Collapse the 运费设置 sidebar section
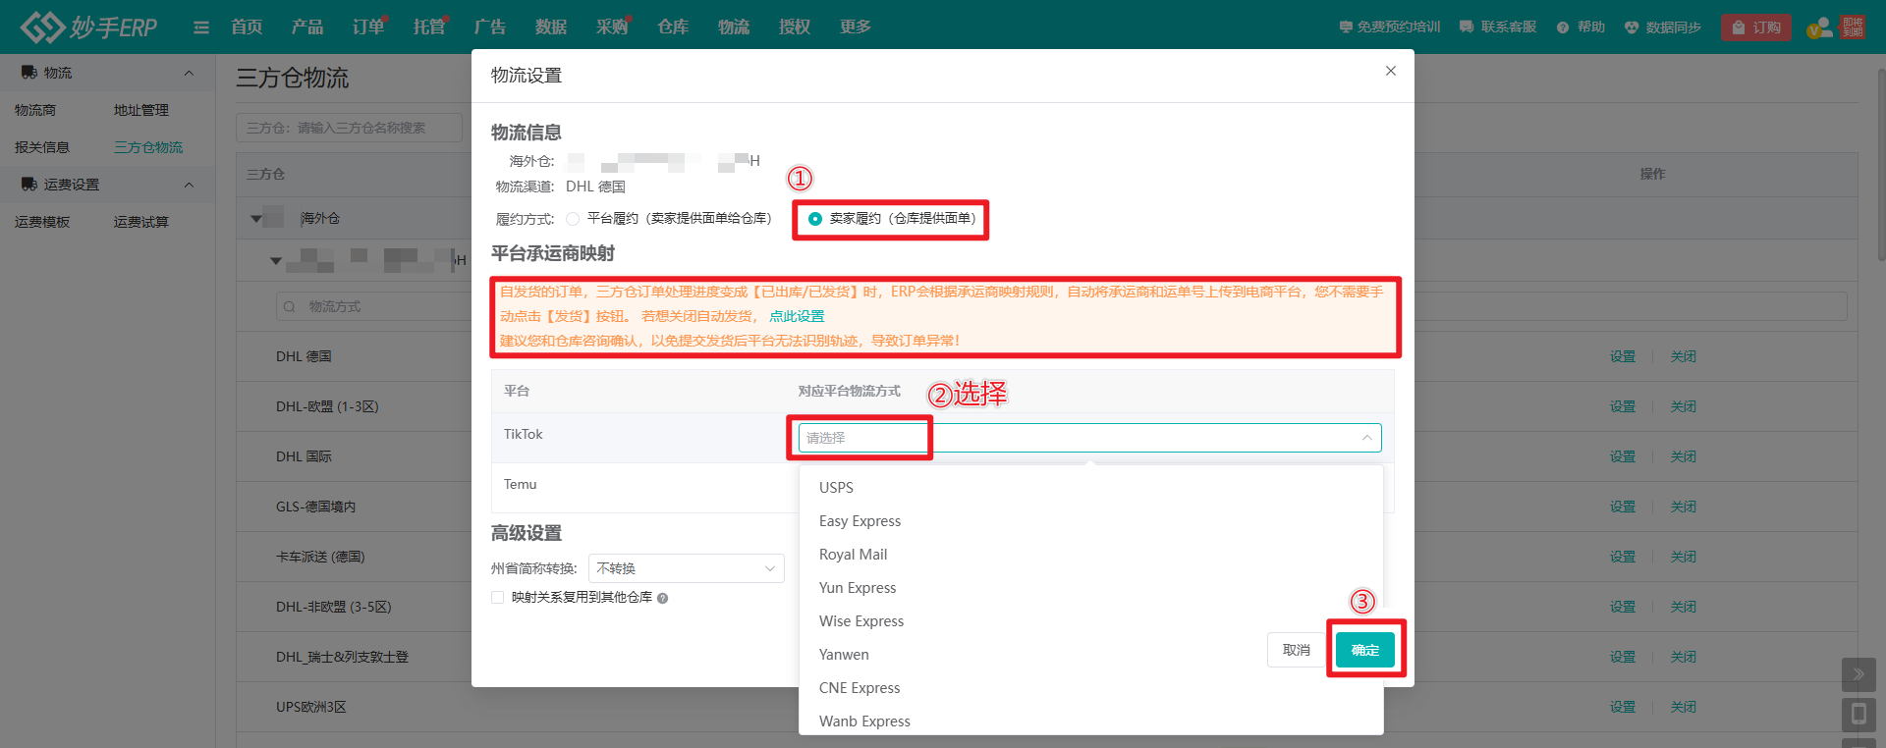The image size is (1886, 748). (189, 185)
